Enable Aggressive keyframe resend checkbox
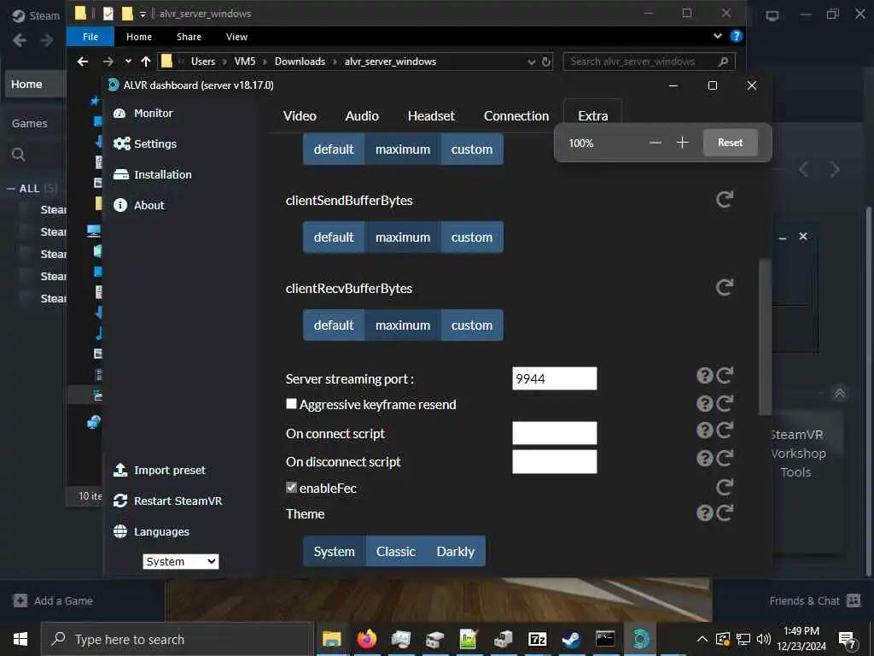Viewport: 874px width, 656px height. click(291, 403)
